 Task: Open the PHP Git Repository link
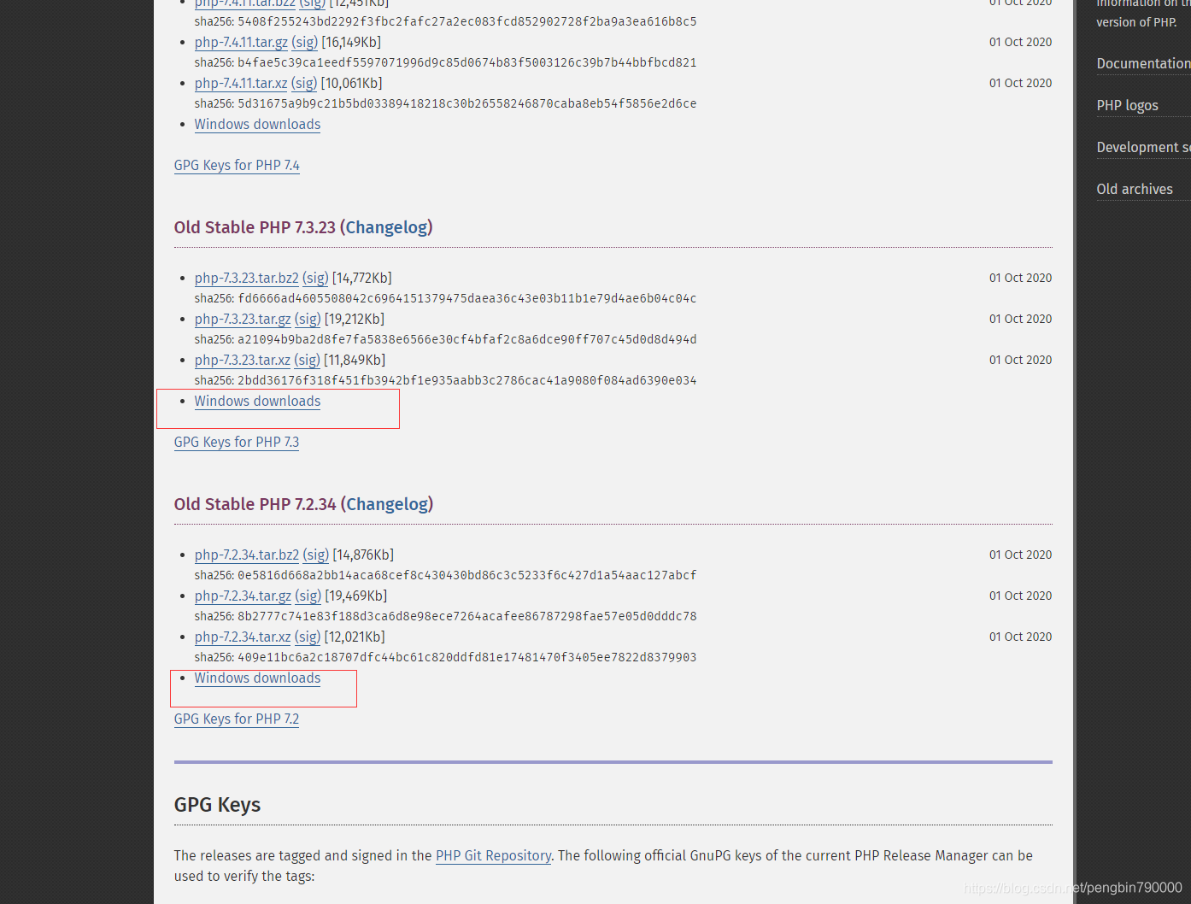tap(493, 855)
